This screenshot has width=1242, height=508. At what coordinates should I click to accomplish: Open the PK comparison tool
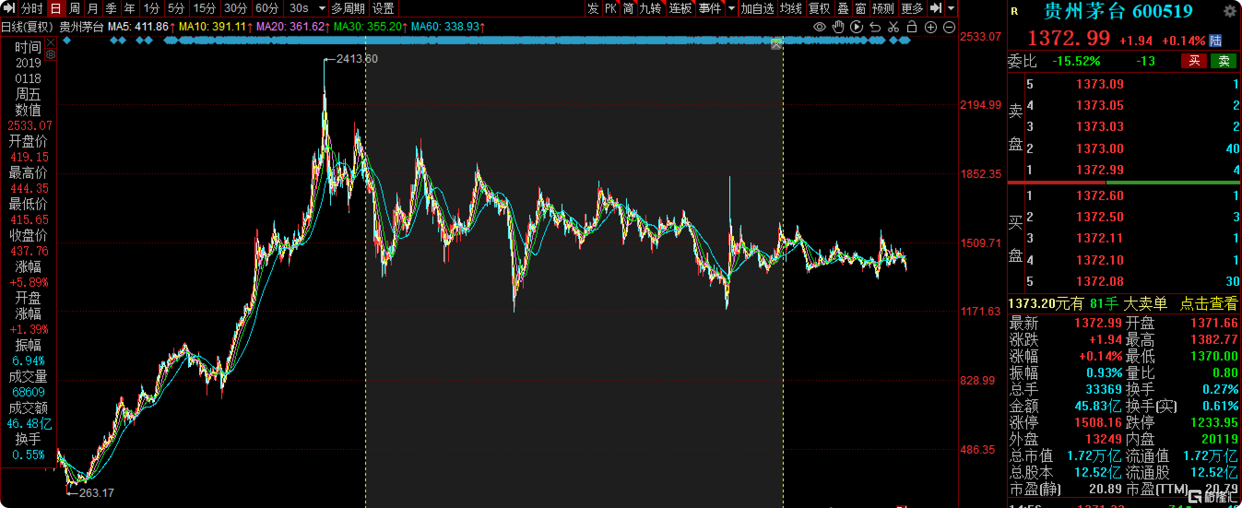coord(610,8)
